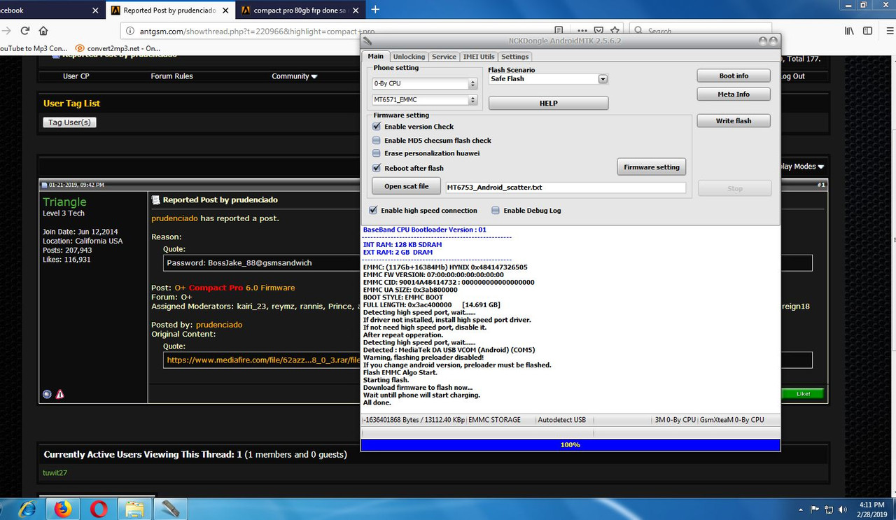Click prudenciado link after Posted by
896x520 pixels.
point(219,325)
